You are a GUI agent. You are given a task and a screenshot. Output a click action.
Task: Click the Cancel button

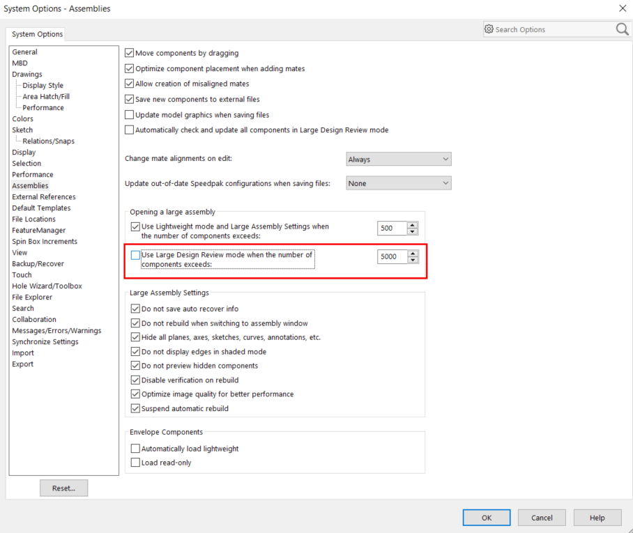(x=542, y=518)
